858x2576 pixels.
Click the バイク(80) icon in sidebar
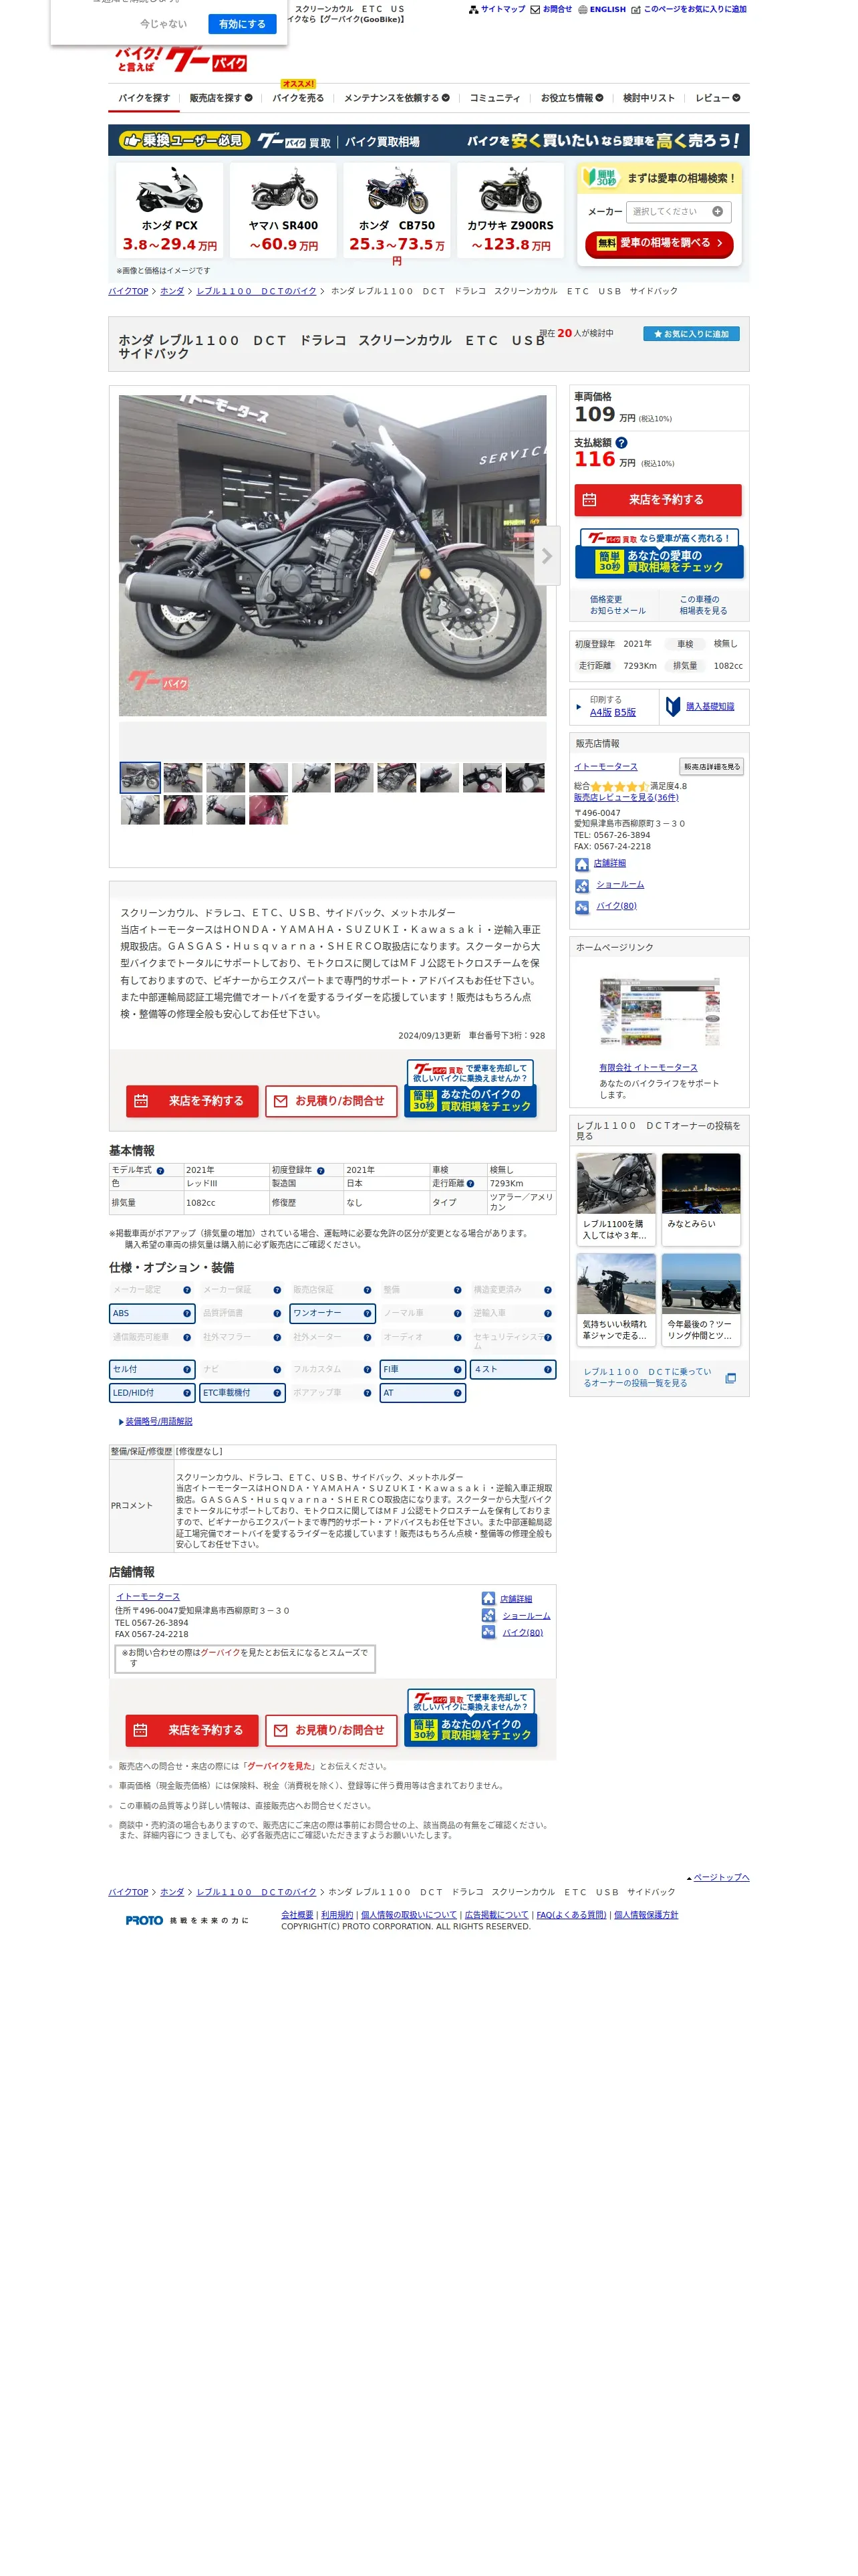[582, 907]
